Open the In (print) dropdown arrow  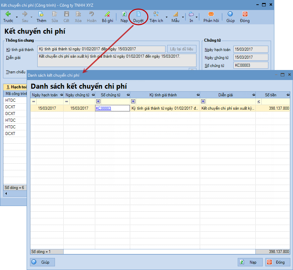197,17
